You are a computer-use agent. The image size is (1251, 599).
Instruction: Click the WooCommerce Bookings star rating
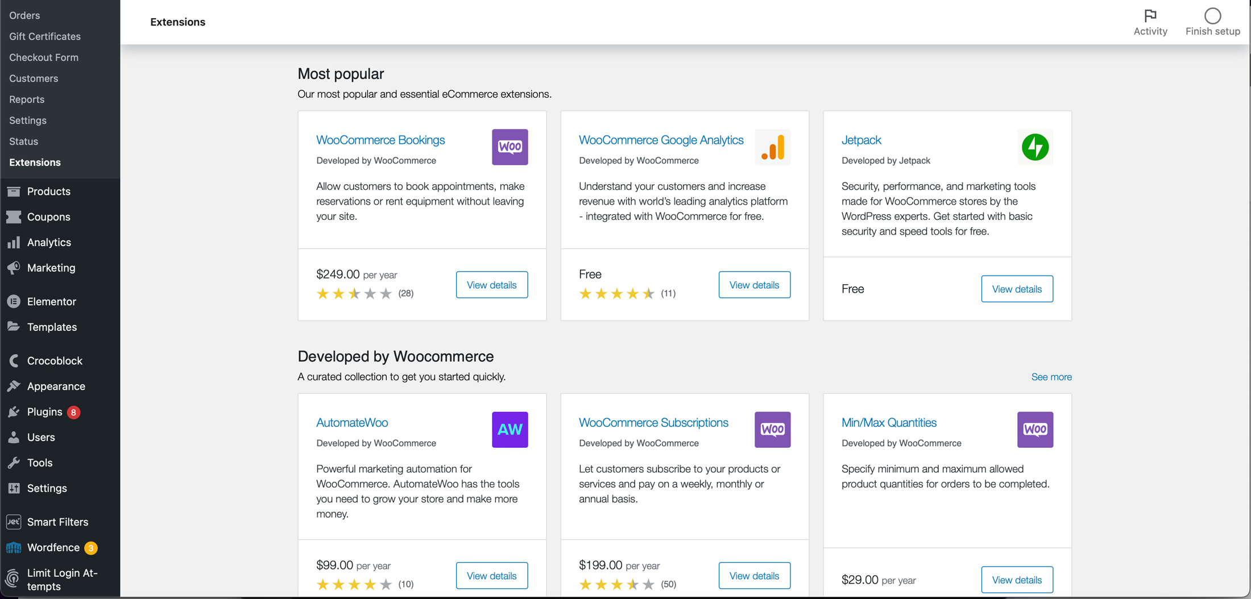(x=354, y=294)
